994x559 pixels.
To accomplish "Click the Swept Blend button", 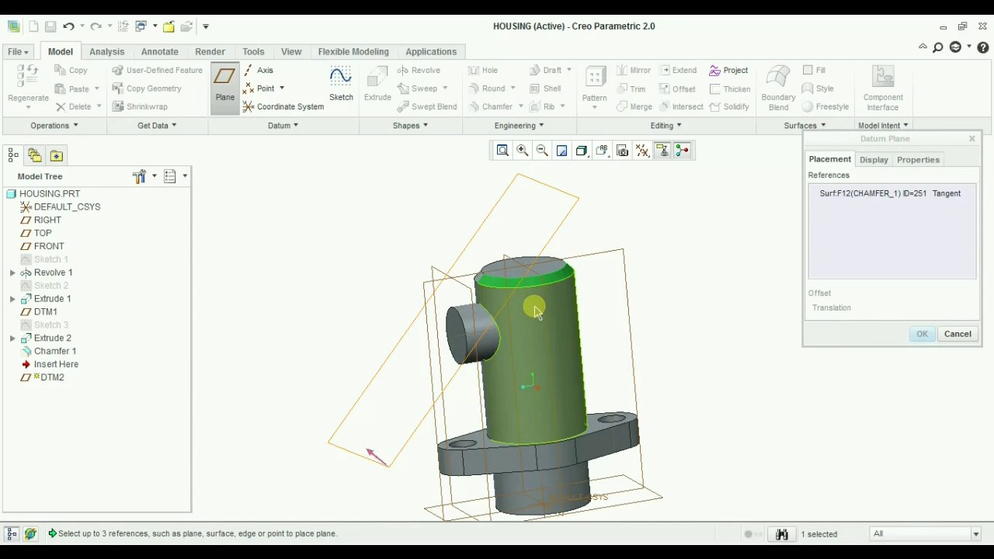I will (427, 106).
